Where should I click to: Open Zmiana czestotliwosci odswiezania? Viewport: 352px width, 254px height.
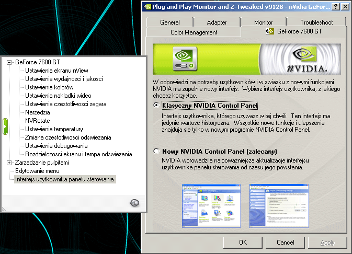point(68,137)
